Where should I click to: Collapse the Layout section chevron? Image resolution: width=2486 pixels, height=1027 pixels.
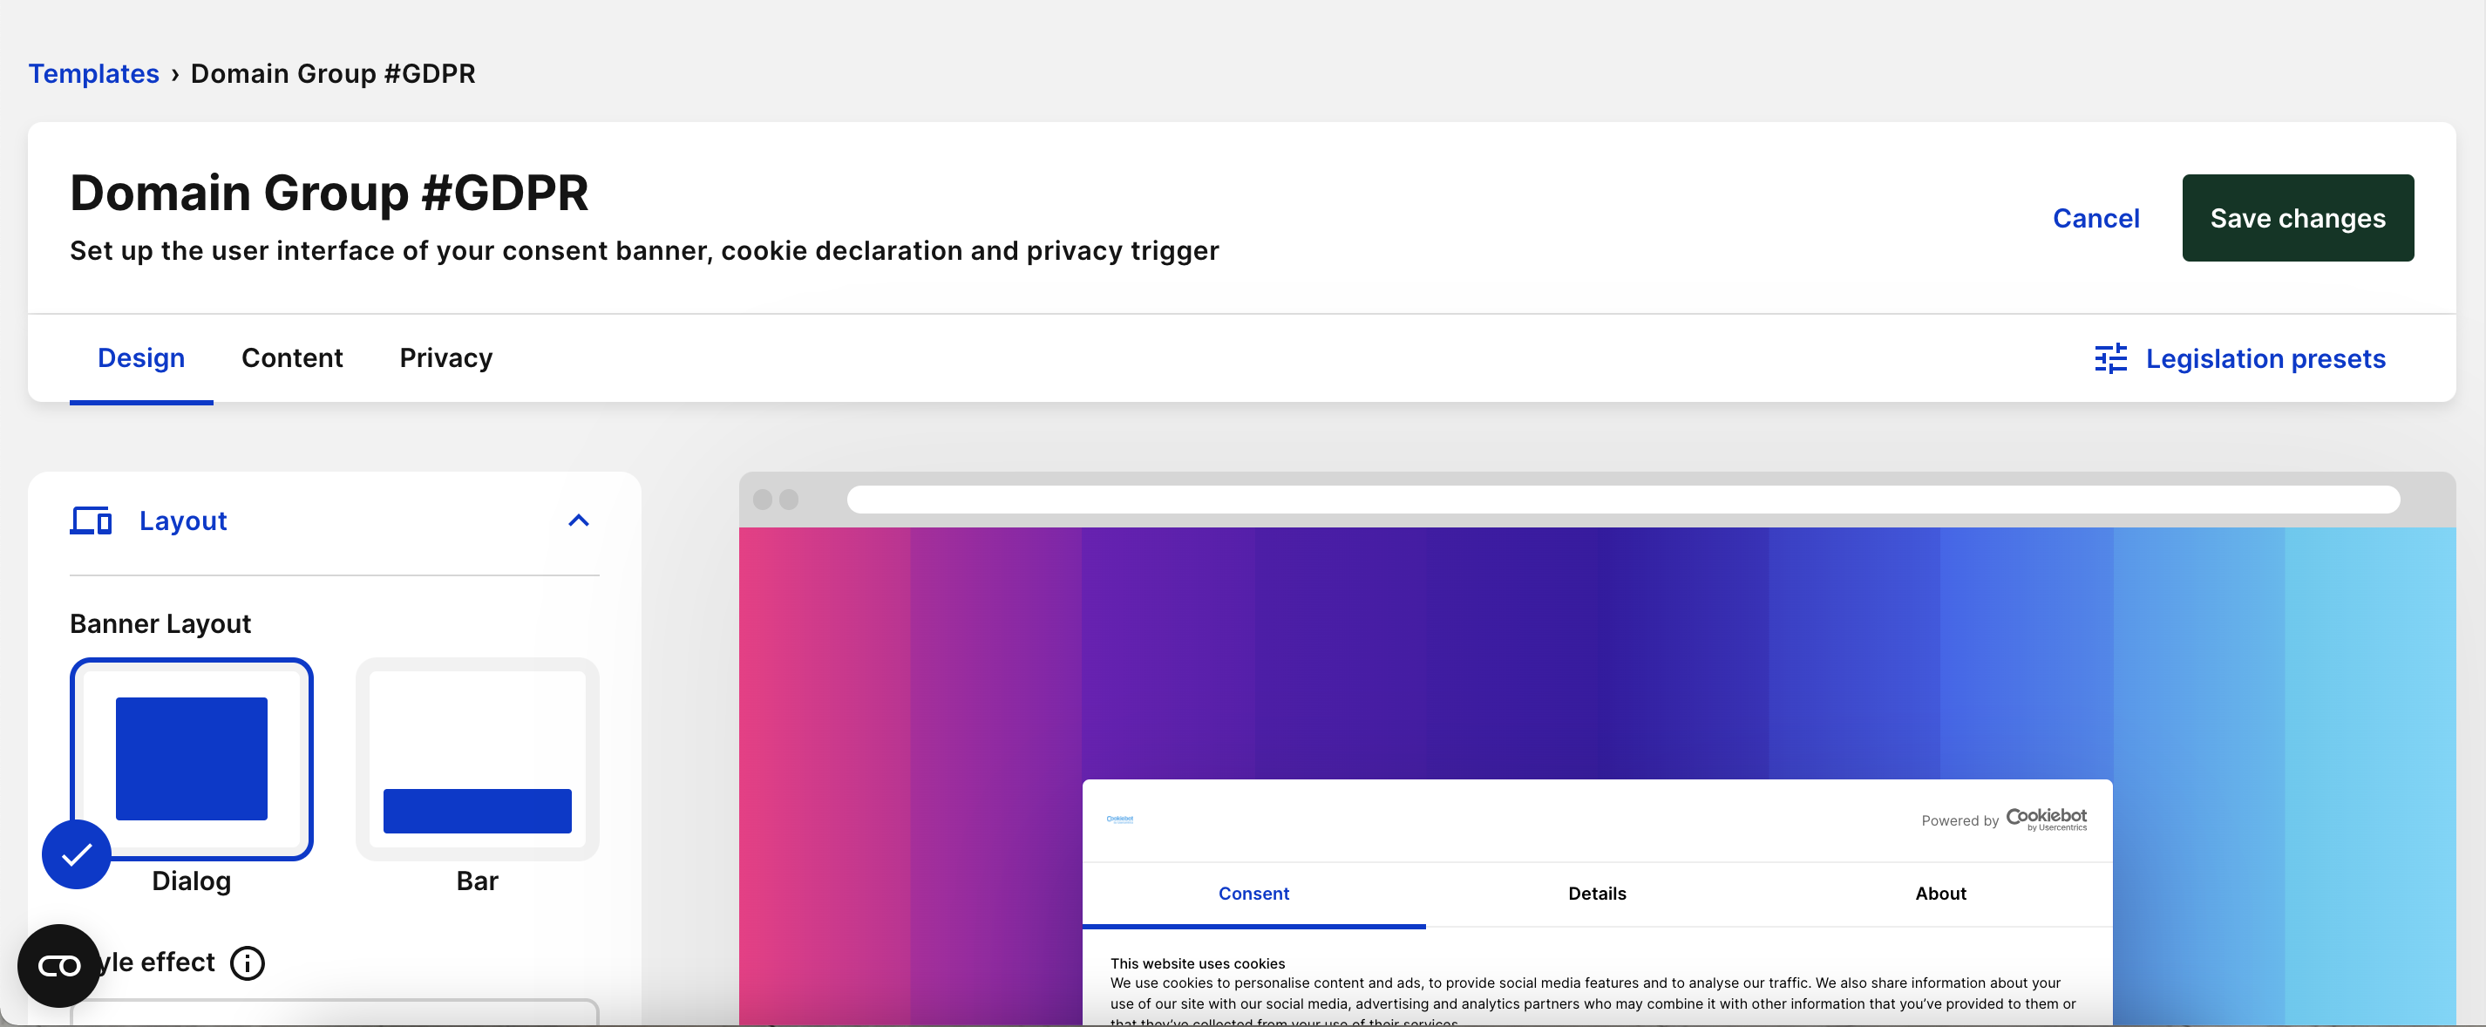(x=578, y=520)
